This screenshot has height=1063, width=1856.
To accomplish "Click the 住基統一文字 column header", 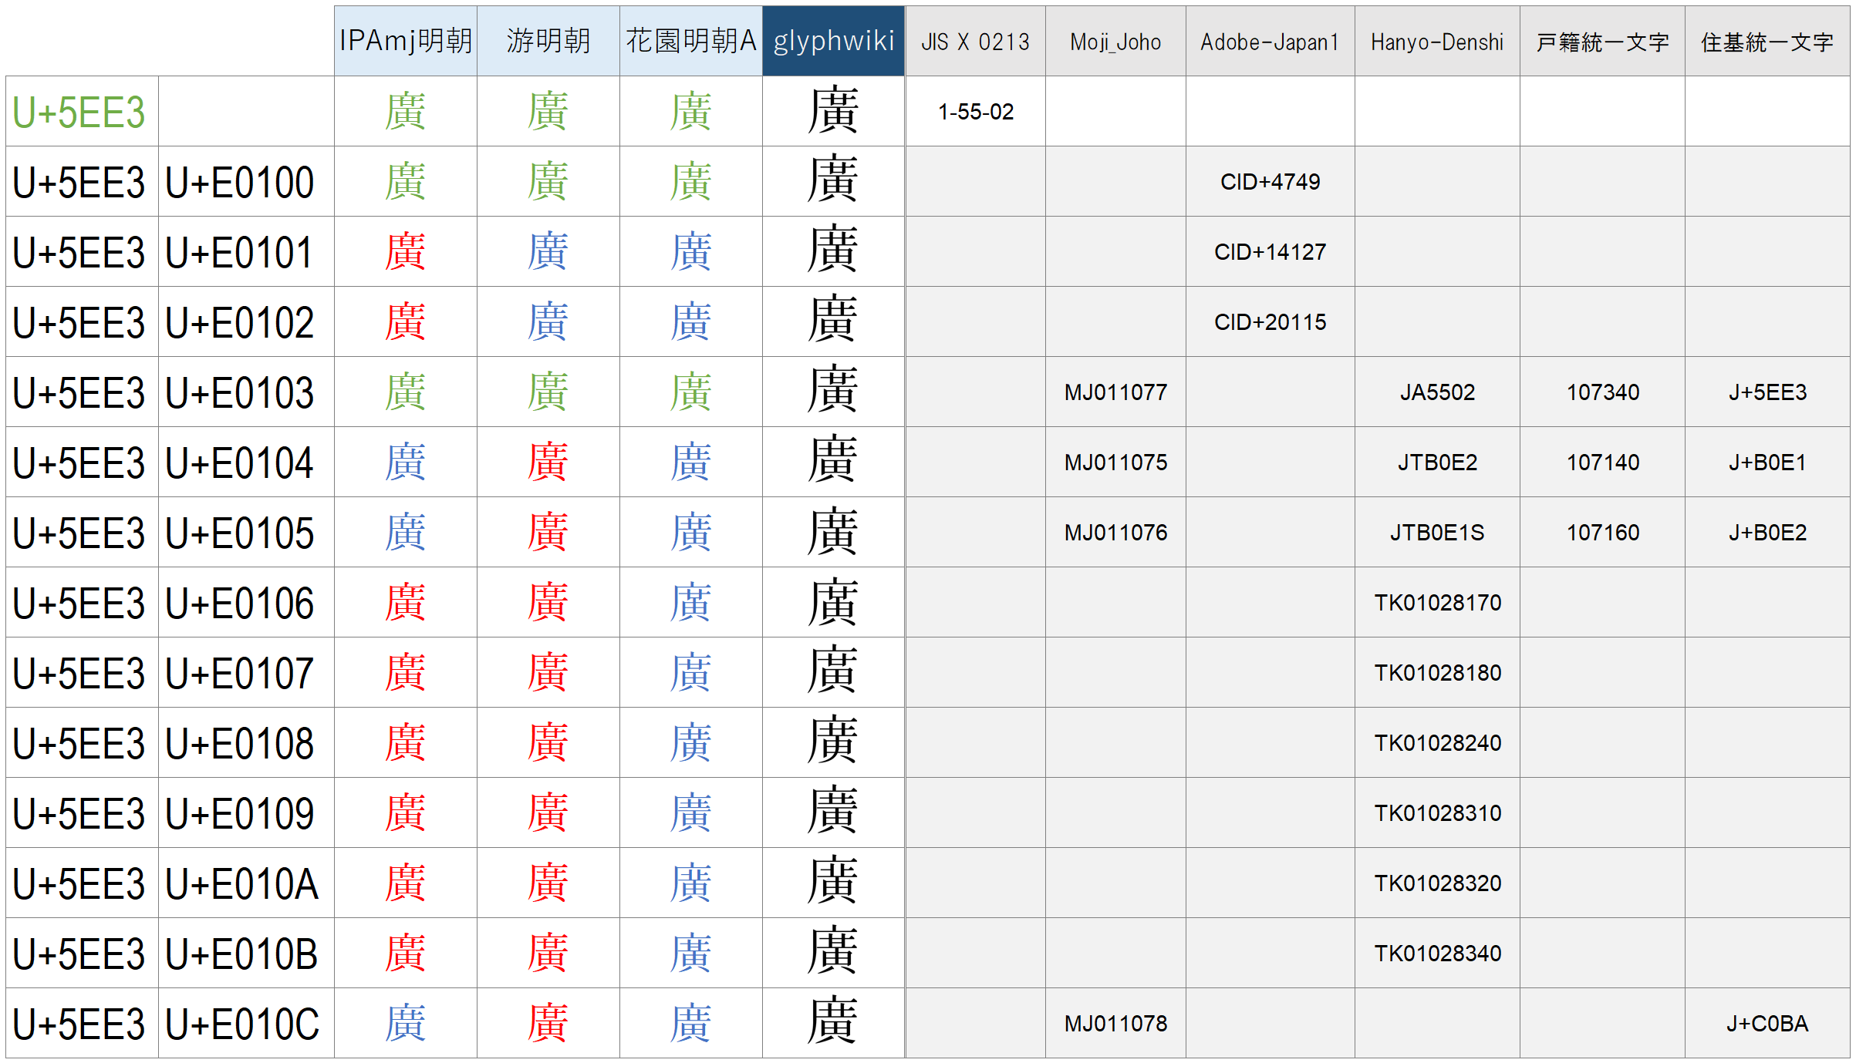I will (x=1767, y=41).
